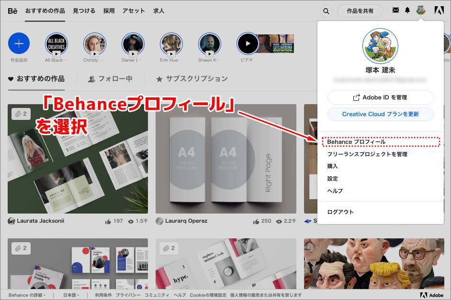Viewport: 451px width, 300px height.
Task: Click the Behance Bē logo
Action: [x=12, y=11]
